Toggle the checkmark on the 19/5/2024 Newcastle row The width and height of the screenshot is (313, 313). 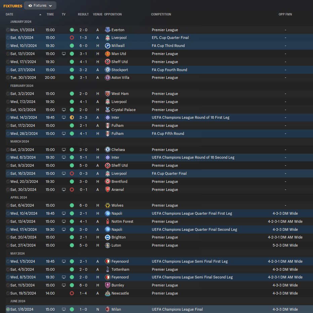pyautogui.click(x=8, y=293)
